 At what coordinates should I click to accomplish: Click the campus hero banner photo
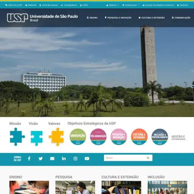tap(97, 72)
